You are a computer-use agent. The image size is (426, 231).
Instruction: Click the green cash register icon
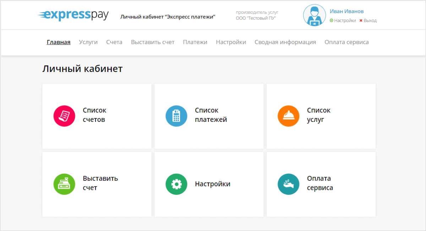click(64, 184)
